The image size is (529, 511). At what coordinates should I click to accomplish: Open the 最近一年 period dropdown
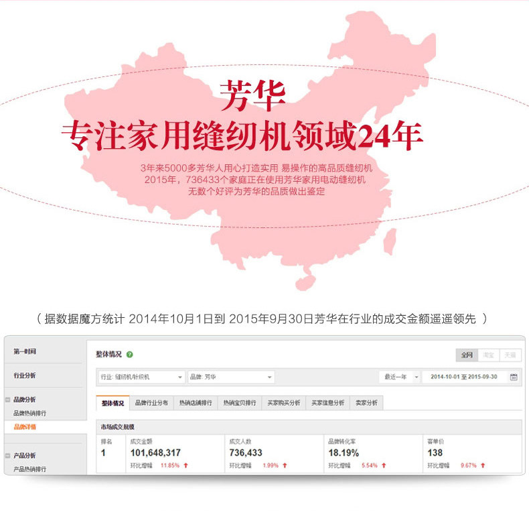(x=400, y=377)
